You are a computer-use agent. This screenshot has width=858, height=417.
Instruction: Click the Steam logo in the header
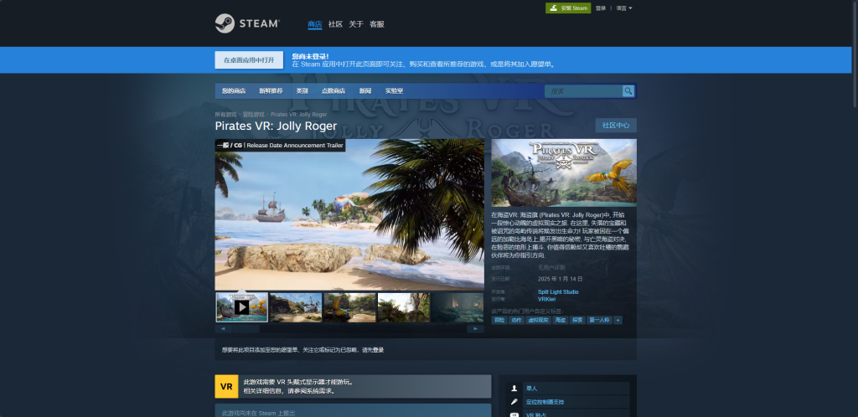(x=247, y=23)
